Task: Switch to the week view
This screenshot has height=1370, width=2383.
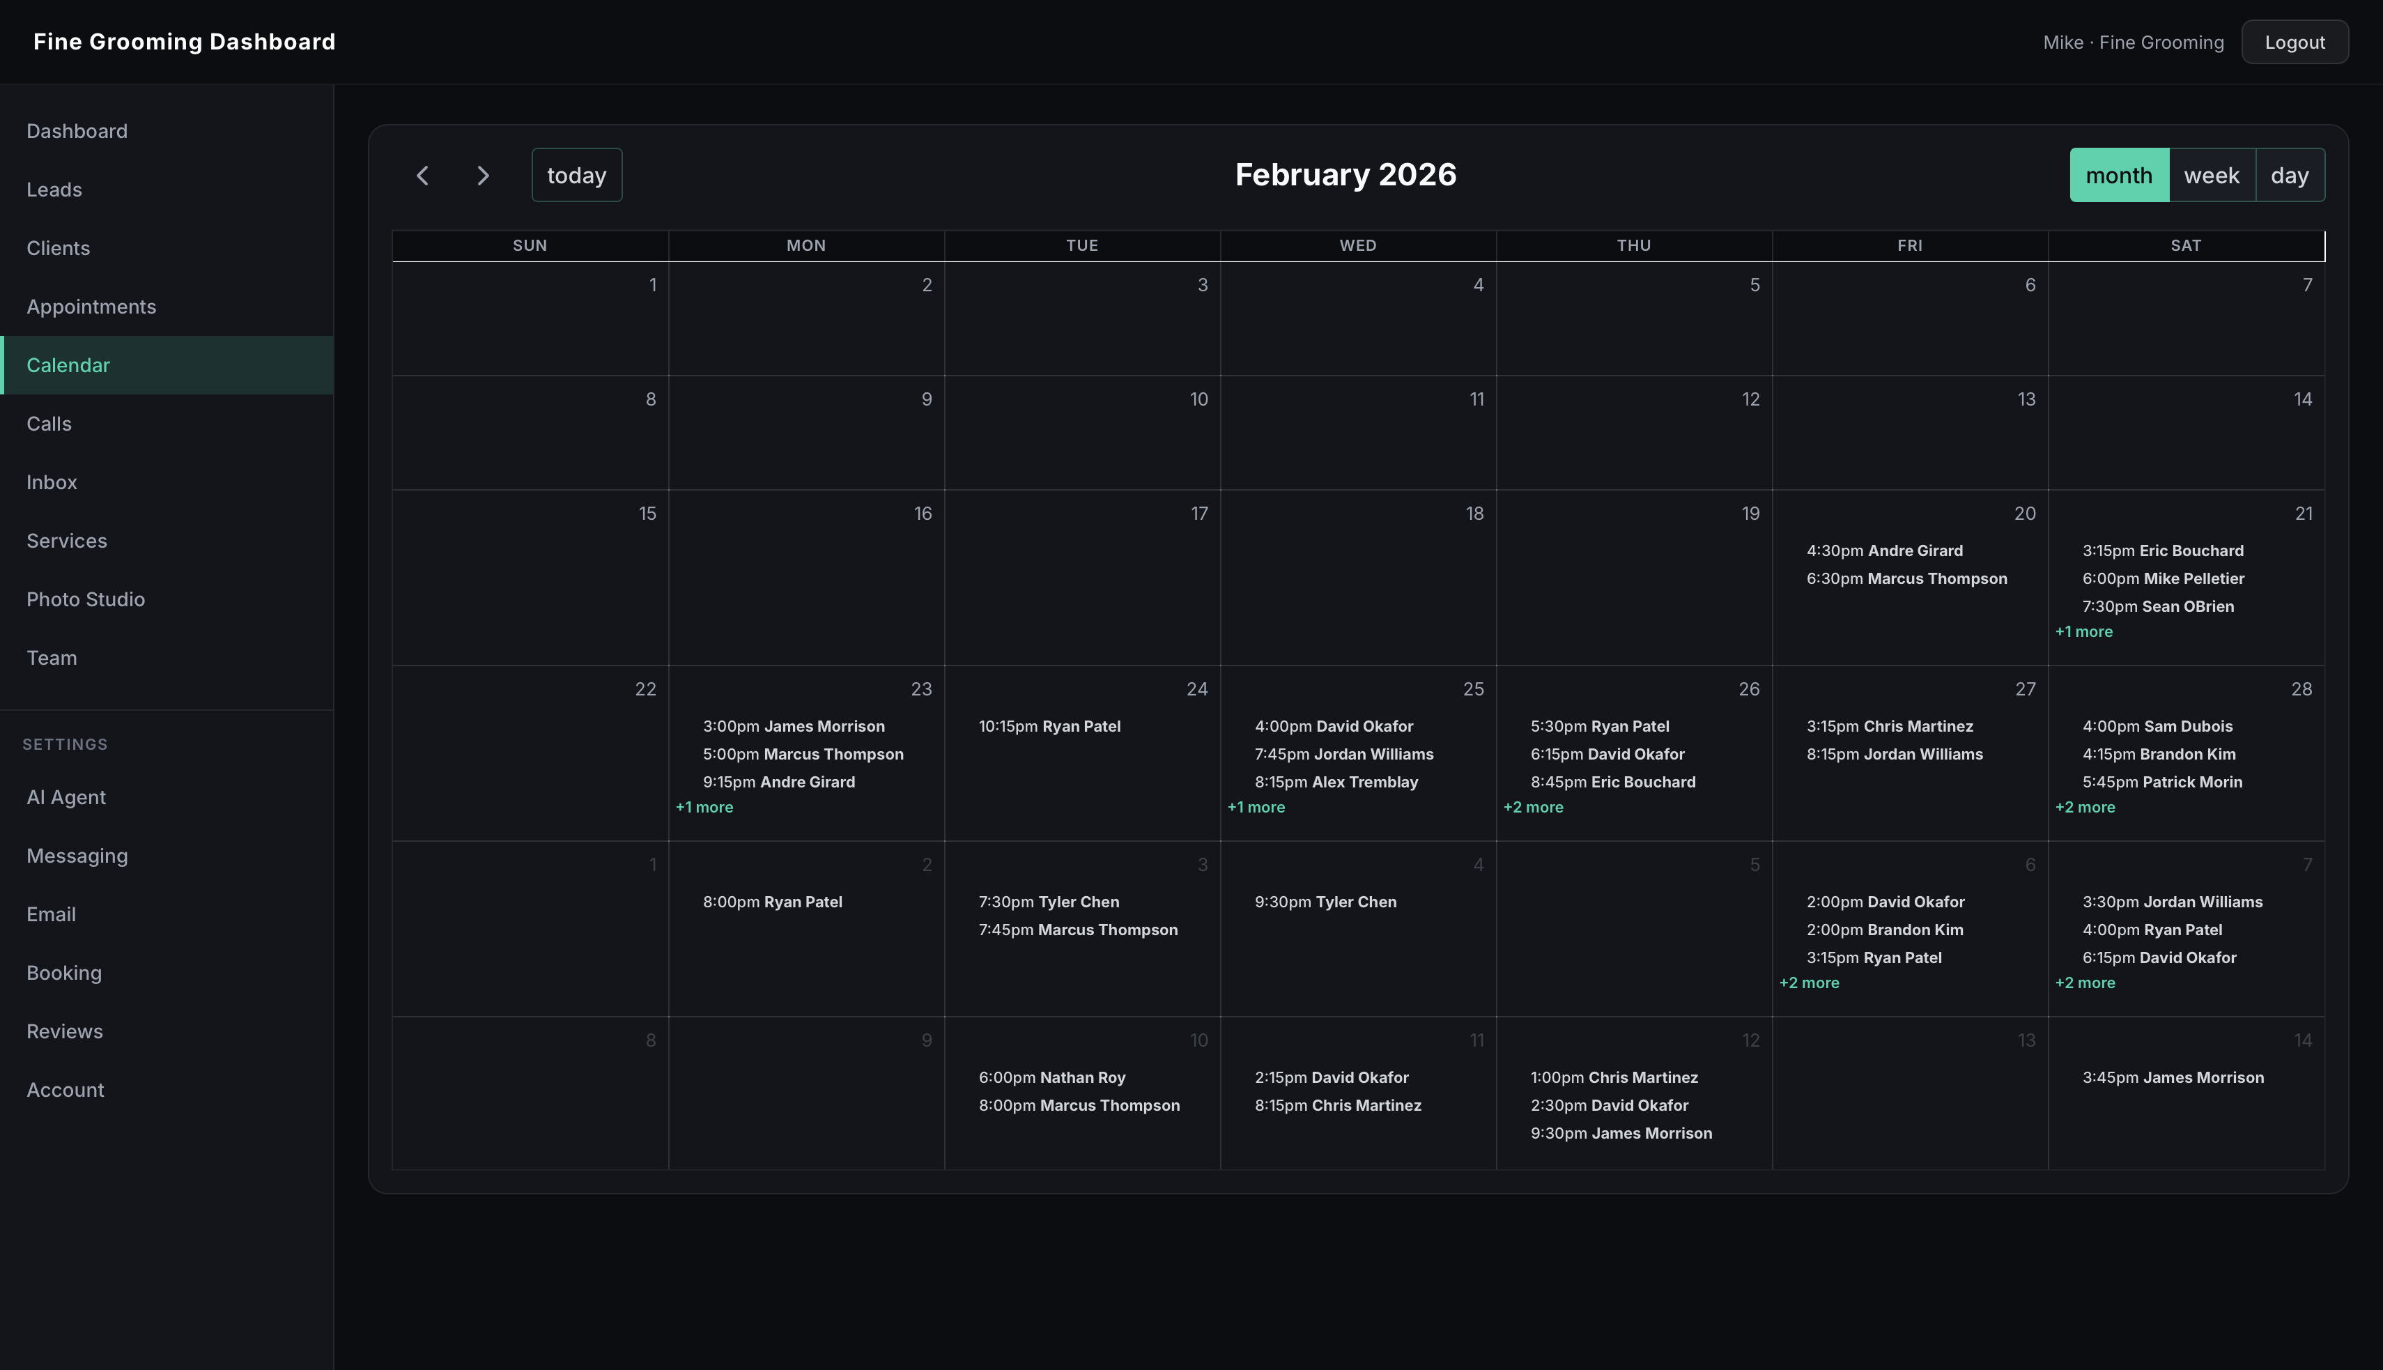Action: 2212,175
